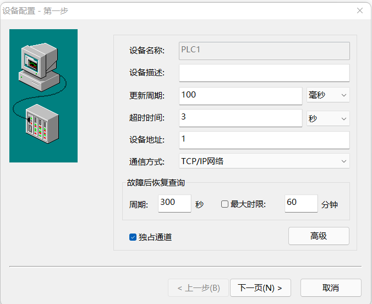Click the 超时时间 field with value 3
The image size is (372, 304).
[x=240, y=118]
